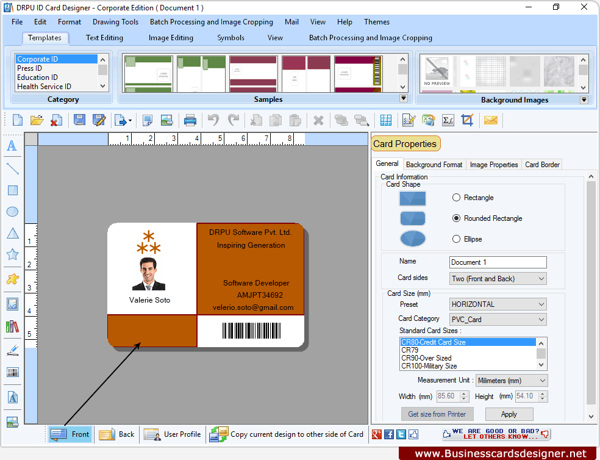The width and height of the screenshot is (600, 460).
Task: Click the Print icon in toolbar
Action: [190, 120]
